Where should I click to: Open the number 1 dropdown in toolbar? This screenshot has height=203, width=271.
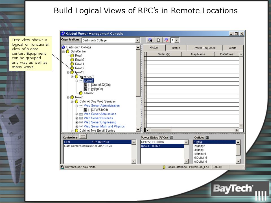[x=177, y=40]
